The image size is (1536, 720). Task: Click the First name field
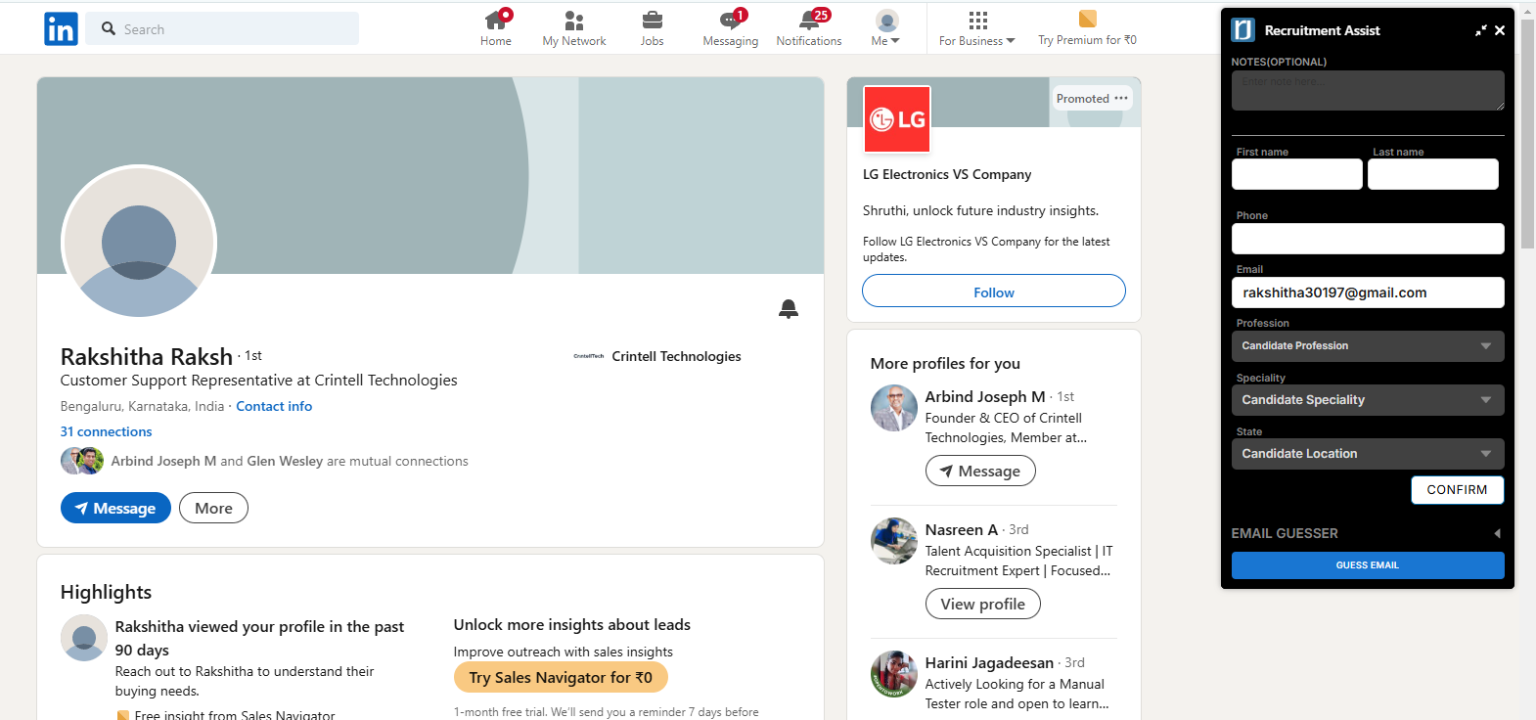click(1297, 174)
